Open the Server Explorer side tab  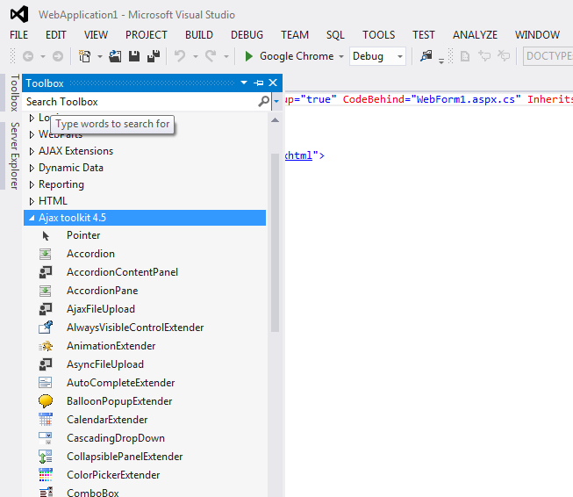14,155
